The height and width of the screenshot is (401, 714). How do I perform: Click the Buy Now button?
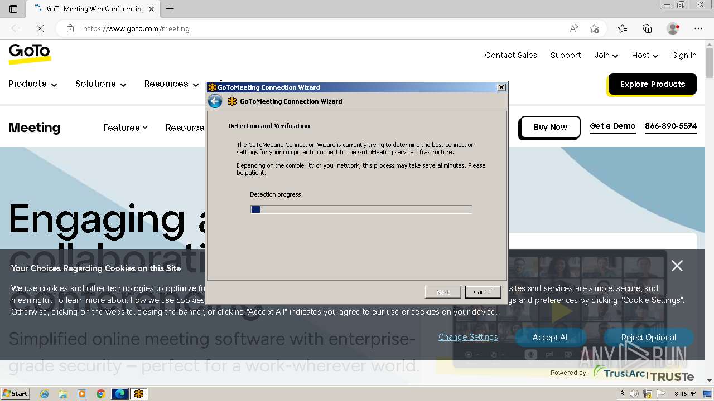pos(550,127)
